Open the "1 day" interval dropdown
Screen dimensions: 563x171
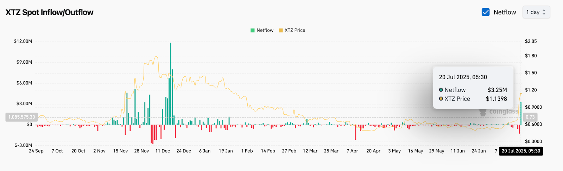click(536, 12)
